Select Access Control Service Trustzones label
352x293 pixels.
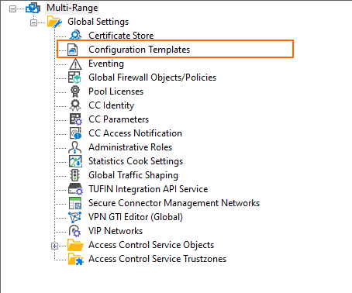tap(157, 259)
